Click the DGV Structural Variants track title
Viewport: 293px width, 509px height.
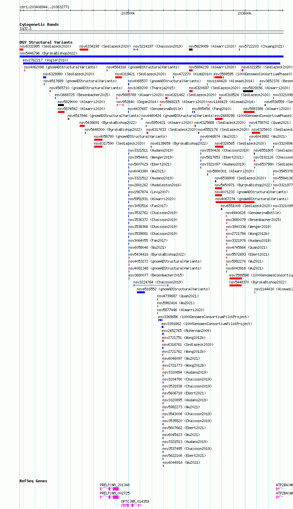(46, 42)
